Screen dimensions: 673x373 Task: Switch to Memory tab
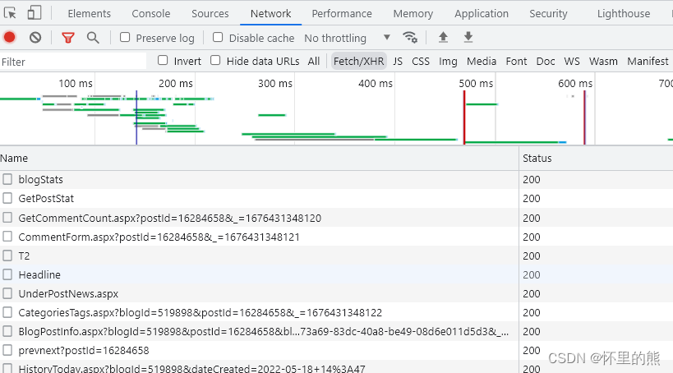coord(413,14)
